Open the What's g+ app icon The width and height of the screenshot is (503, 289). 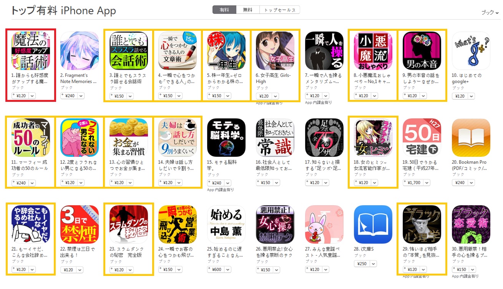(471, 51)
